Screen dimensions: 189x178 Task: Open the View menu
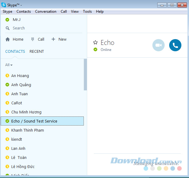tap(75, 12)
